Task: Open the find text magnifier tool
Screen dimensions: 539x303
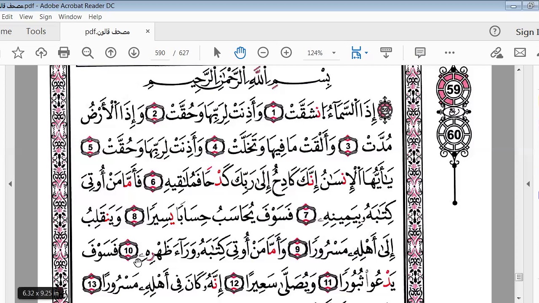Action: point(88,53)
